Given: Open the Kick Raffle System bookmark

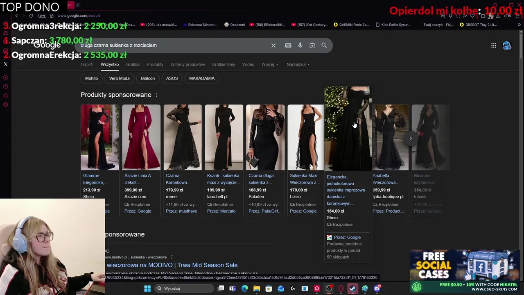Looking at the screenshot, I should coord(393,25).
